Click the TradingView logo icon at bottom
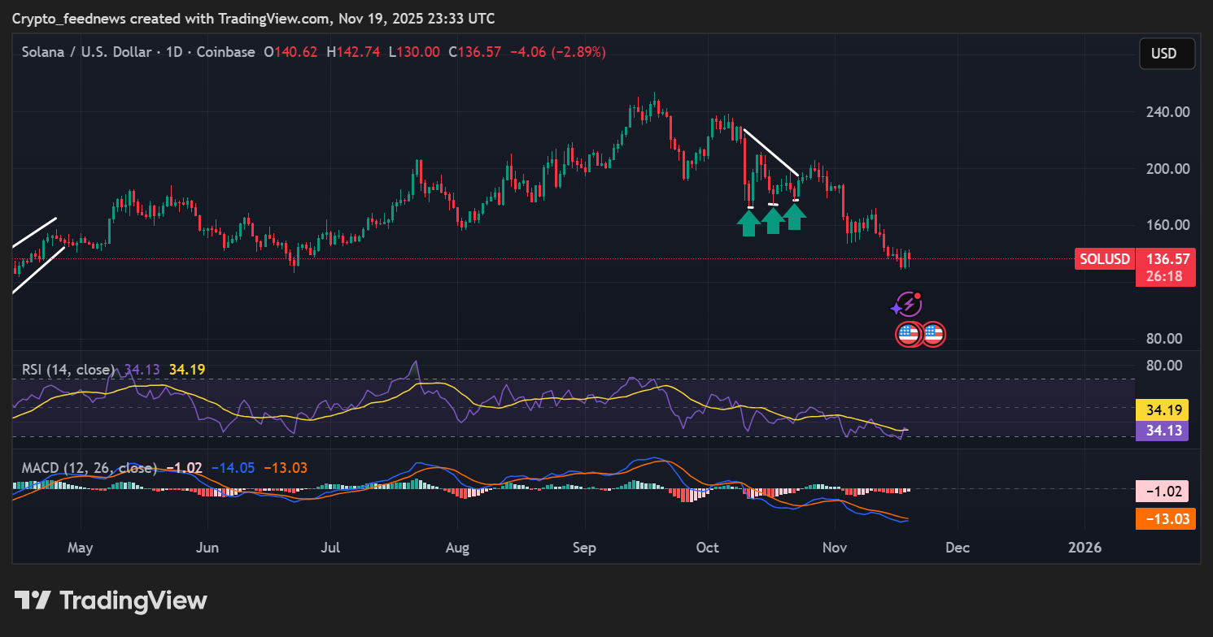Image resolution: width=1213 pixels, height=637 pixels. 33,600
